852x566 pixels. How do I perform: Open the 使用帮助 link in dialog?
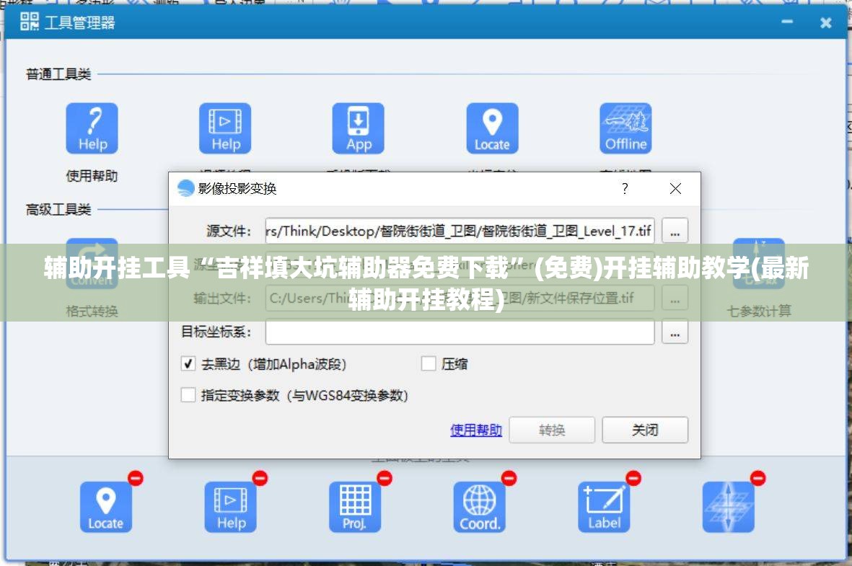[476, 430]
